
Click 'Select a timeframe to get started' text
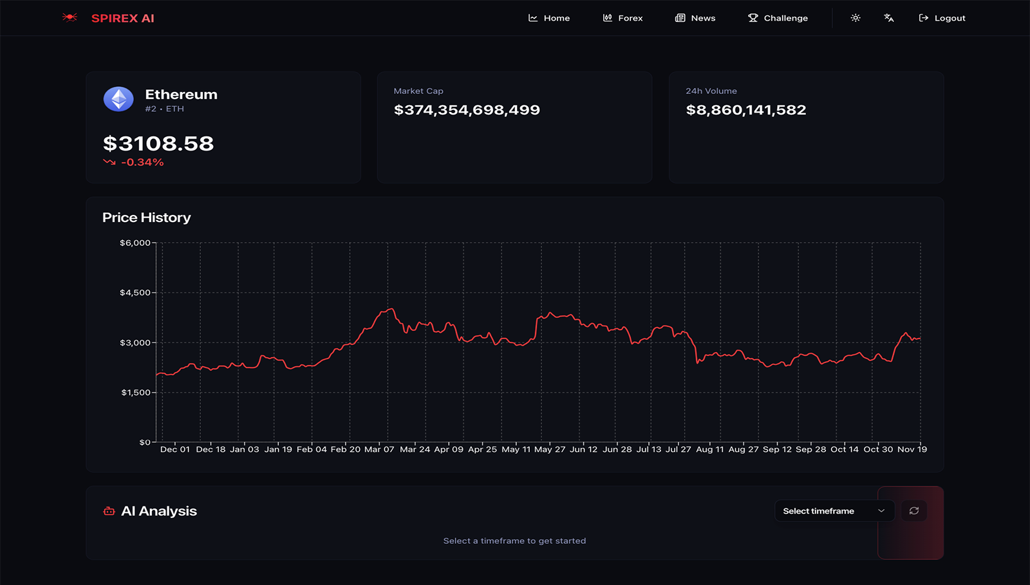tap(514, 541)
